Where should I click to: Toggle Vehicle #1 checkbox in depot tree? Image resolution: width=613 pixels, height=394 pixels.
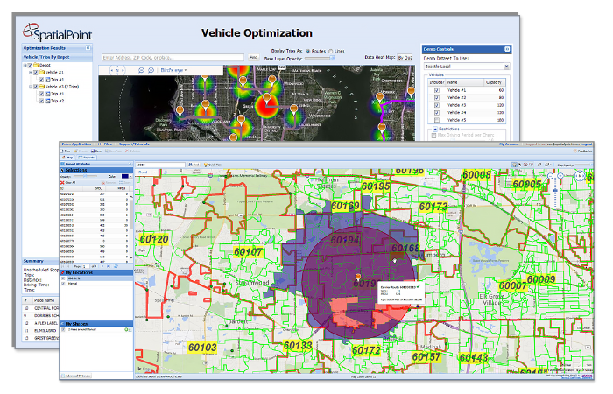click(x=36, y=73)
